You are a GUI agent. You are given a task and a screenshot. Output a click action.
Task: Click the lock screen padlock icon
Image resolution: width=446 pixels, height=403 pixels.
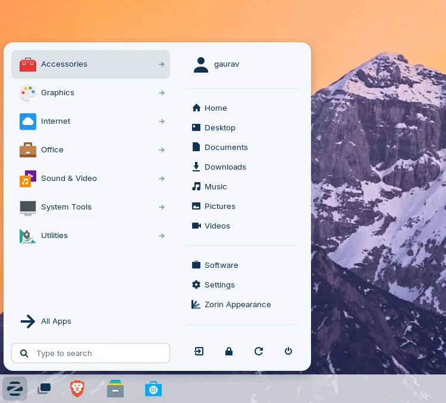point(229,351)
